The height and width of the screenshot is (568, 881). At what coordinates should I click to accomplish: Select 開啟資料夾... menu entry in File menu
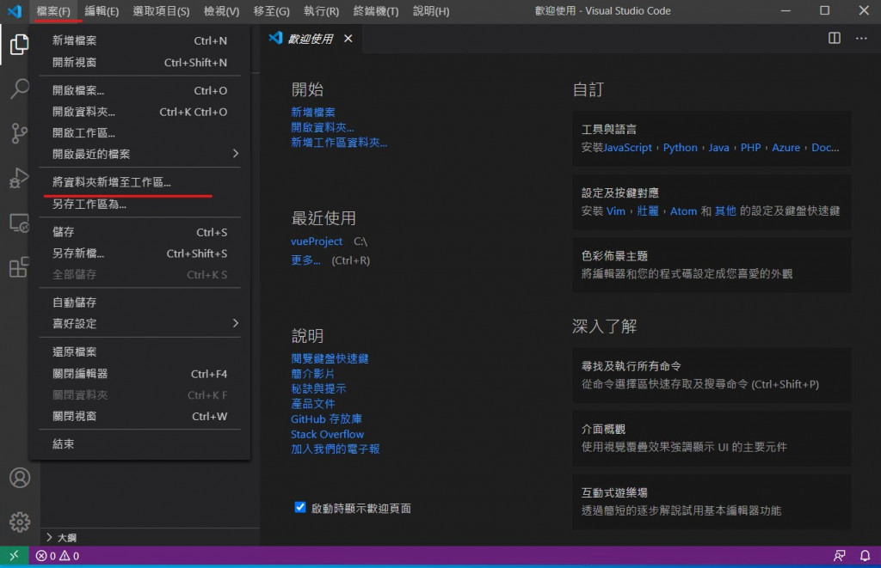click(139, 112)
